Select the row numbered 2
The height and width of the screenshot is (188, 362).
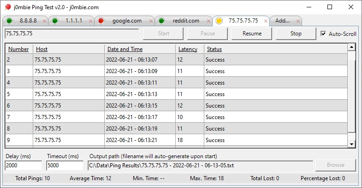point(176,60)
